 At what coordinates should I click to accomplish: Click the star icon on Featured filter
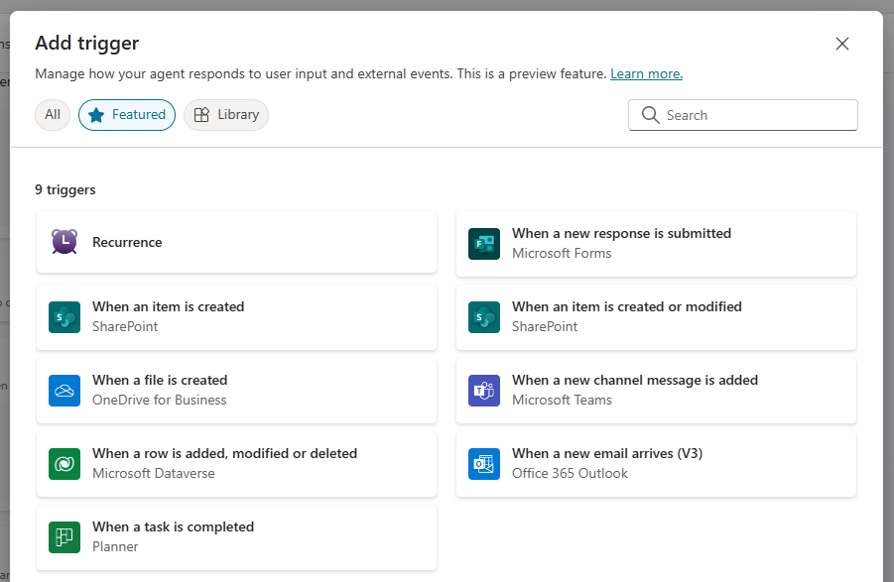click(x=96, y=115)
